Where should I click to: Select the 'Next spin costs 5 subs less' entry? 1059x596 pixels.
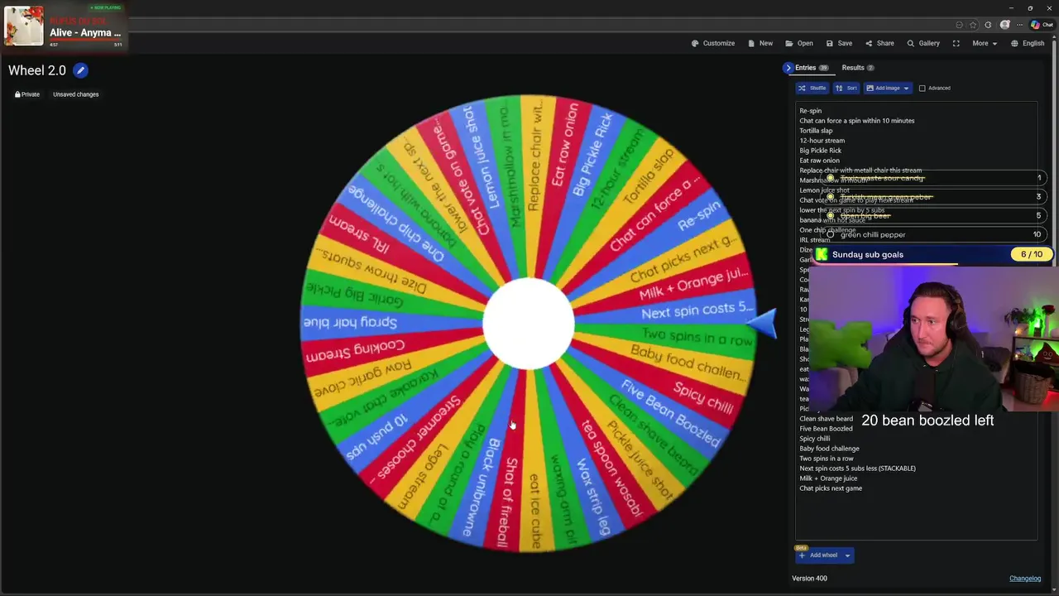[x=857, y=469]
